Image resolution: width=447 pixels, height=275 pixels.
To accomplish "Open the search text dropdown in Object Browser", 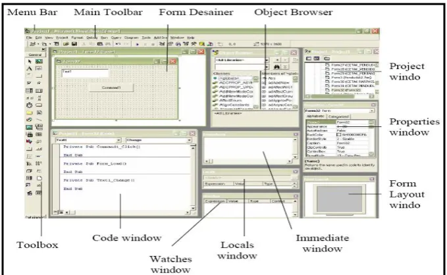I will pos(267,67).
